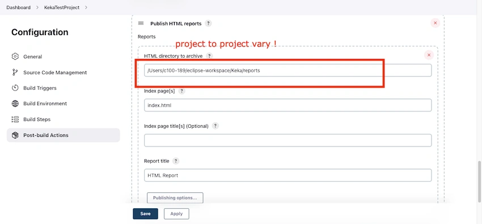Viewport: 482px width, 224px height.
Task: Apply the configuration changes
Action: (x=176, y=214)
